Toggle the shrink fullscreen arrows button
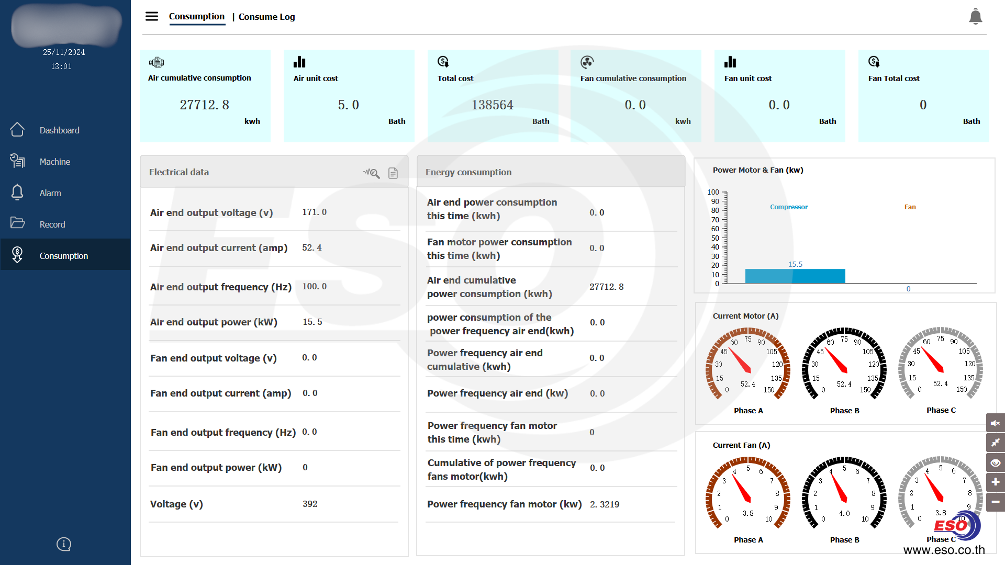Image resolution: width=1005 pixels, height=565 pixels. [995, 443]
